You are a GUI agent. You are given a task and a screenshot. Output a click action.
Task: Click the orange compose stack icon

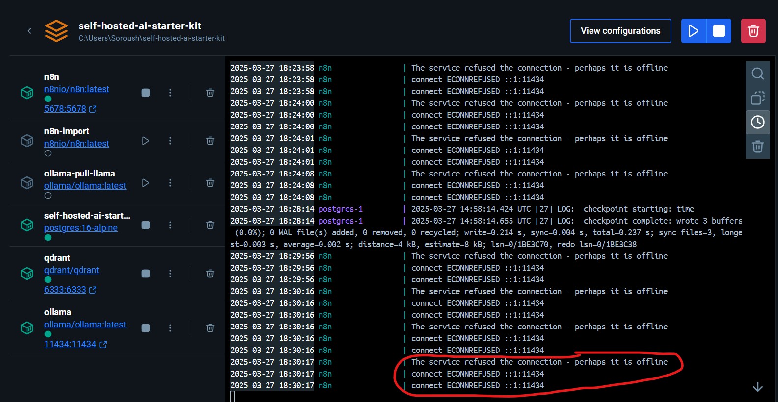pyautogui.click(x=56, y=31)
